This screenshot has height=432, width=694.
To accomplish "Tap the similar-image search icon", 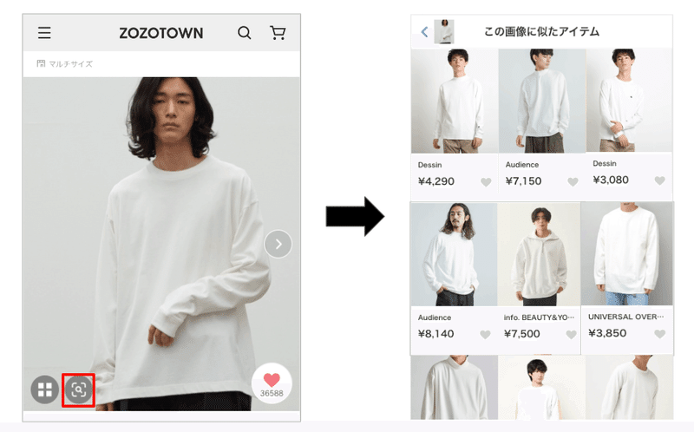I will point(78,390).
